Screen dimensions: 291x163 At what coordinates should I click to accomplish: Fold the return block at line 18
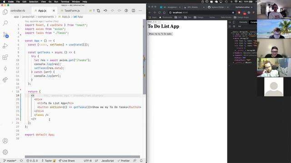click(12, 91)
